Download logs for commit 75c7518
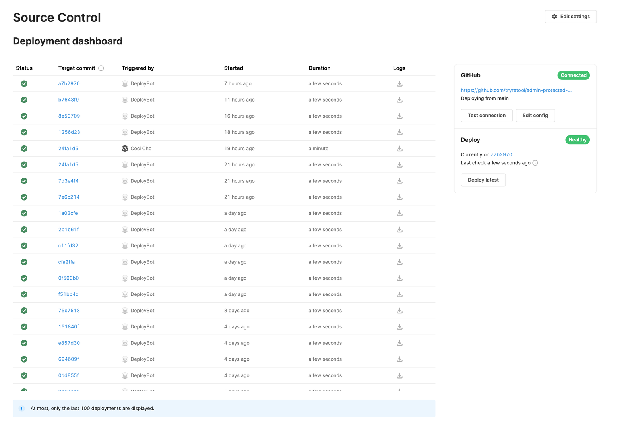The height and width of the screenshot is (421, 636). click(x=399, y=311)
